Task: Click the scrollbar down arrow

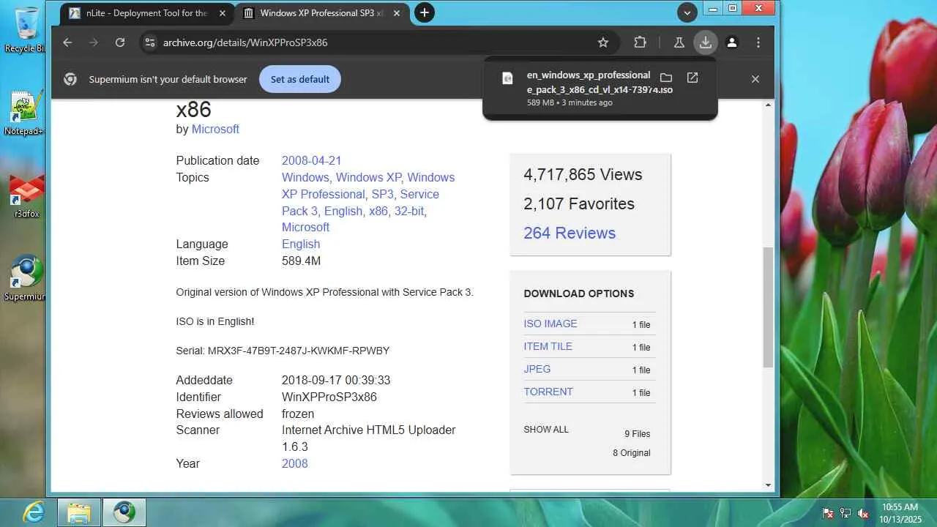Action: pyautogui.click(x=768, y=485)
